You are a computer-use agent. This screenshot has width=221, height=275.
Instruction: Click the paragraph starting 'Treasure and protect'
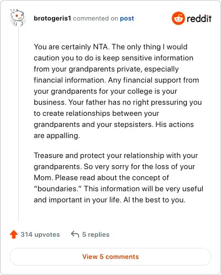coord(118,177)
